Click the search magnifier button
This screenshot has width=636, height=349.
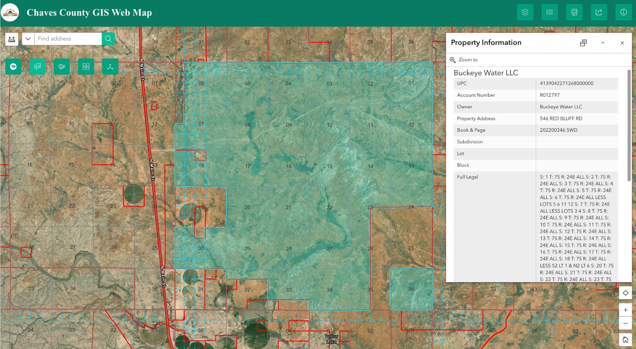(x=108, y=39)
